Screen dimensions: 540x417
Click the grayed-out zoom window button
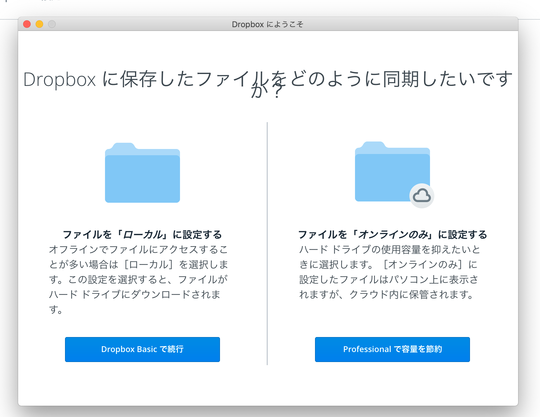(52, 24)
